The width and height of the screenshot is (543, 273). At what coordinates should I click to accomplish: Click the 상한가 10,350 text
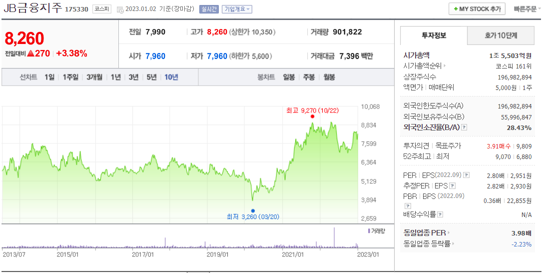pyautogui.click(x=252, y=32)
